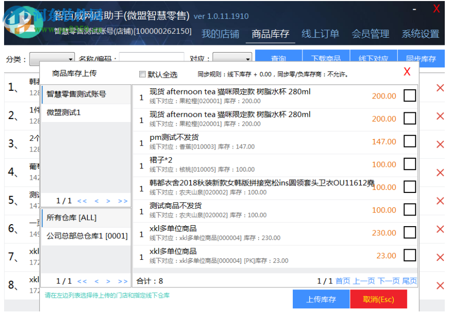The width and height of the screenshot is (456, 315).
Task: Click the 上传库存 button
Action: click(321, 300)
